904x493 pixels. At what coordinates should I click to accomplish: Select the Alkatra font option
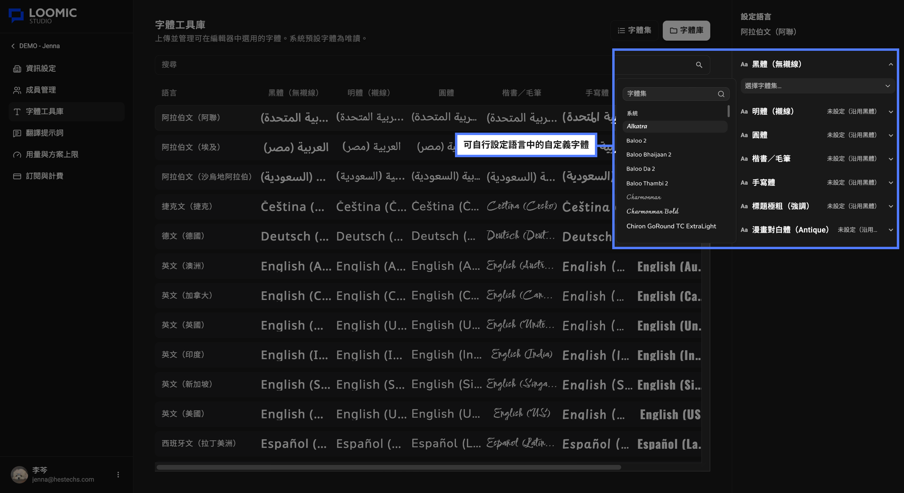point(675,127)
